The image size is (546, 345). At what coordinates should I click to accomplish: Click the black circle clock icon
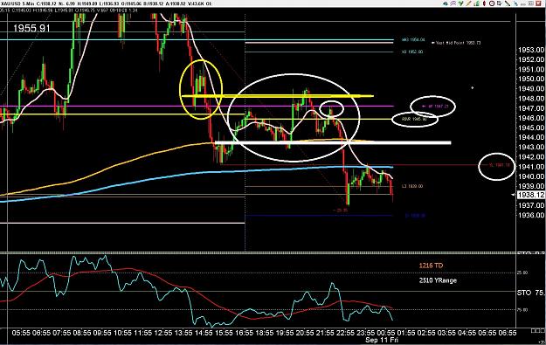(x=492, y=3)
